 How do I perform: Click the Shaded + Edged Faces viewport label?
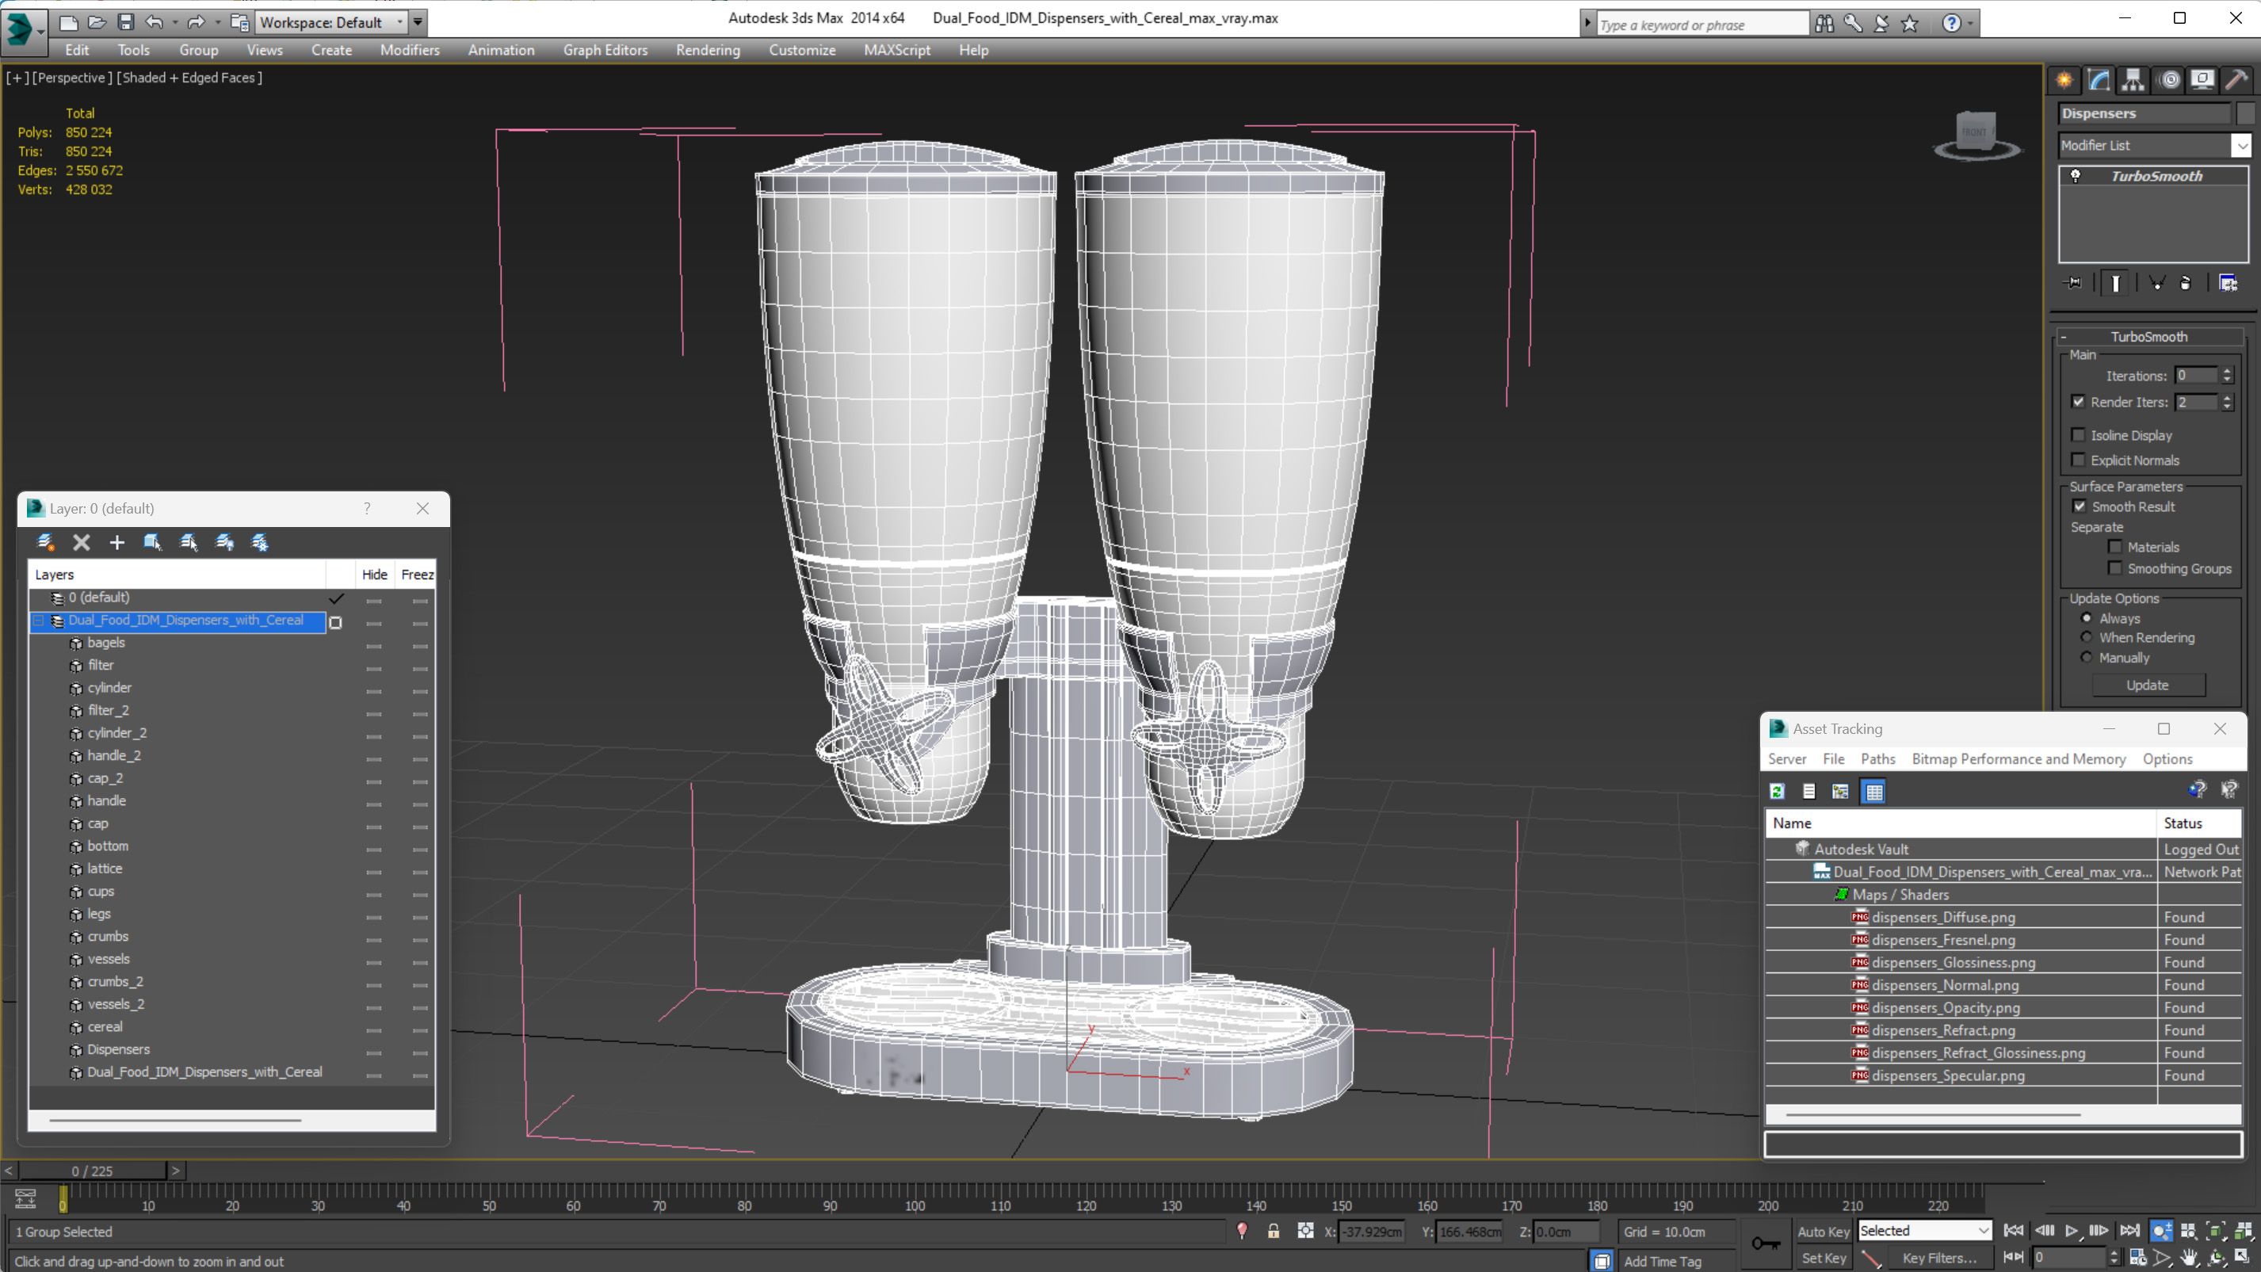(x=189, y=77)
